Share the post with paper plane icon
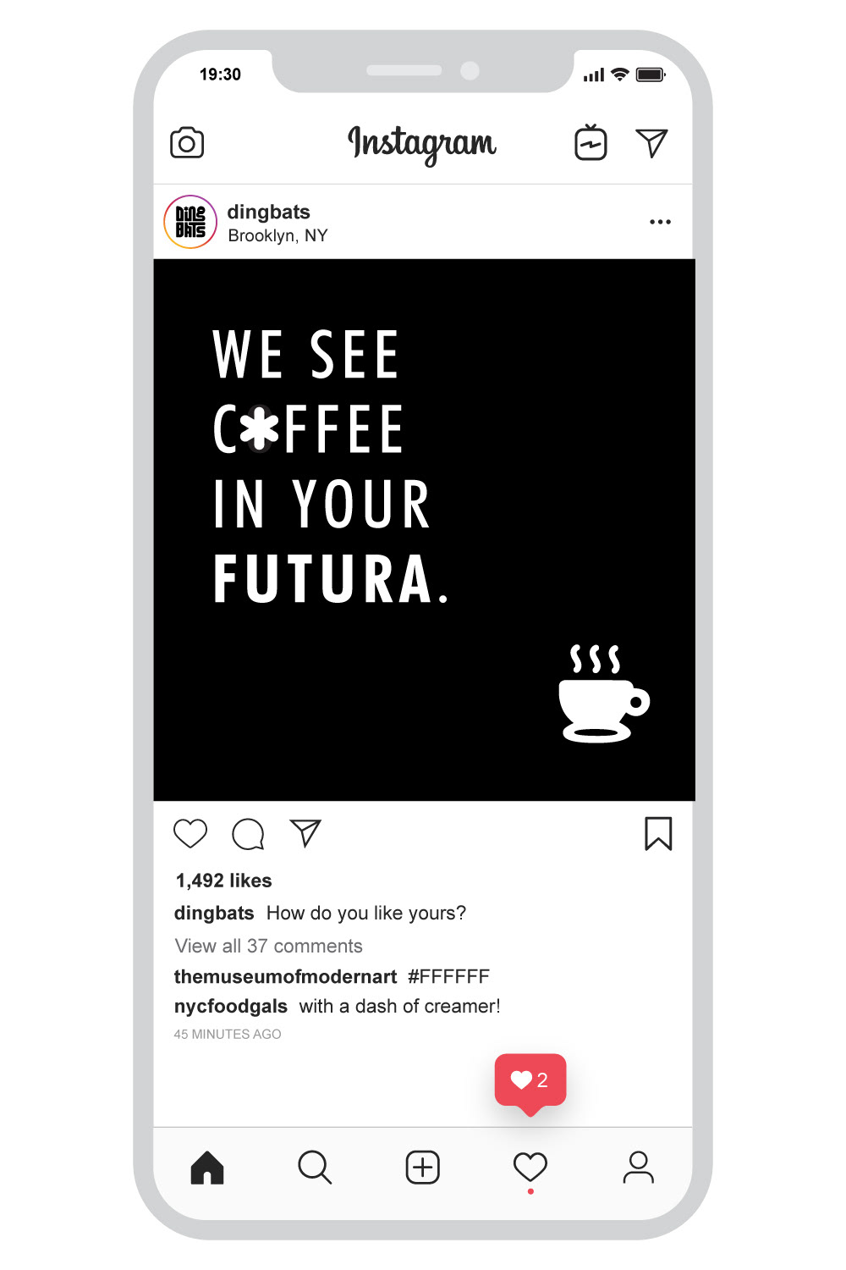 (x=305, y=833)
